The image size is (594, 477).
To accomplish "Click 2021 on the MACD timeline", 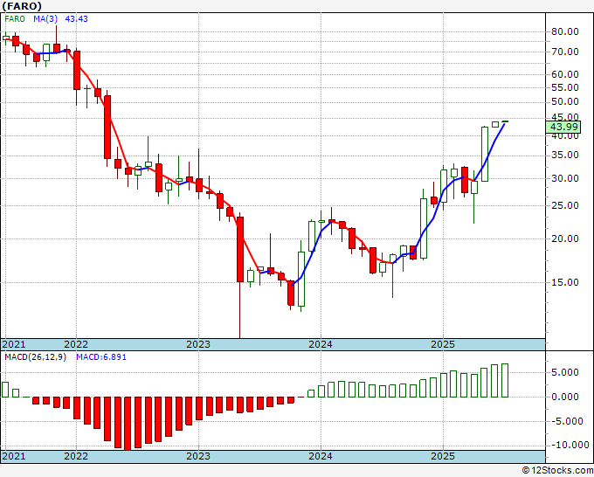I will click(x=14, y=456).
